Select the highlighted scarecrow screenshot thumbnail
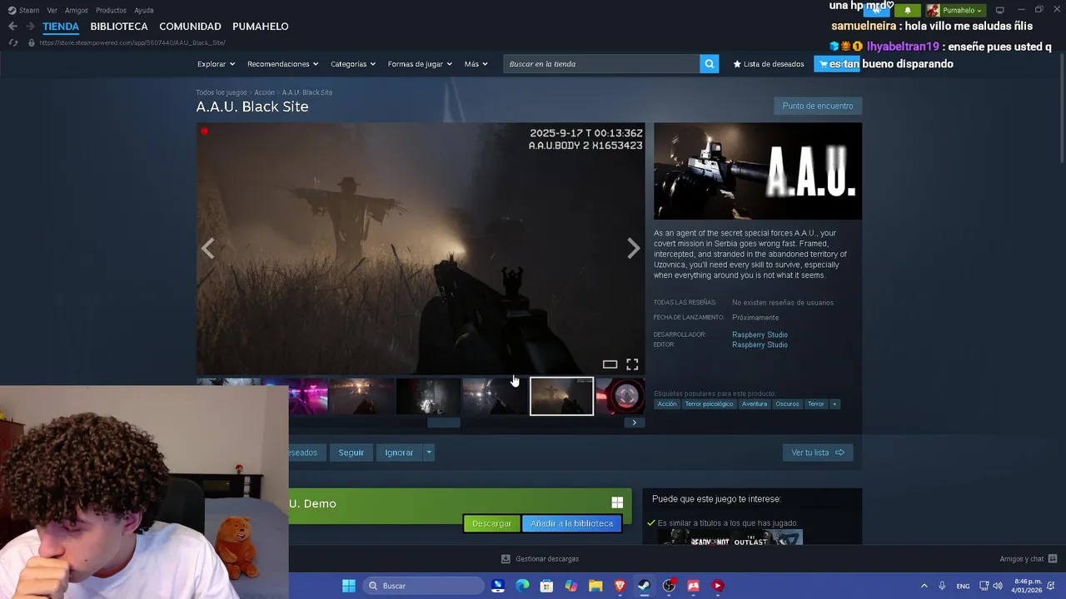 [561, 397]
